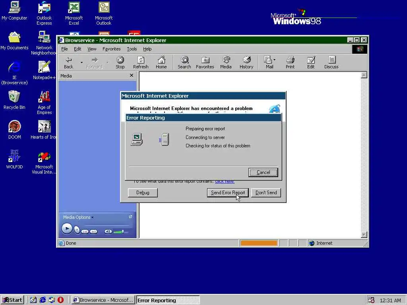Cancel the Error Reporting dialog

click(x=263, y=172)
